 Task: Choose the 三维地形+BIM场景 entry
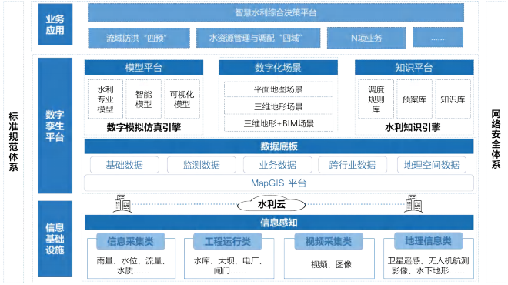click(279, 123)
